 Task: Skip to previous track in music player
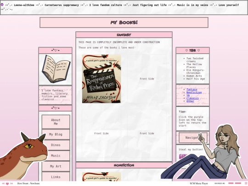3,183
